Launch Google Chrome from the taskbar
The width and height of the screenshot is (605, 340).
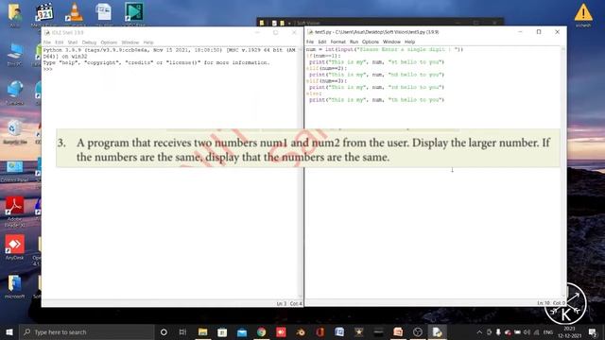point(262,331)
